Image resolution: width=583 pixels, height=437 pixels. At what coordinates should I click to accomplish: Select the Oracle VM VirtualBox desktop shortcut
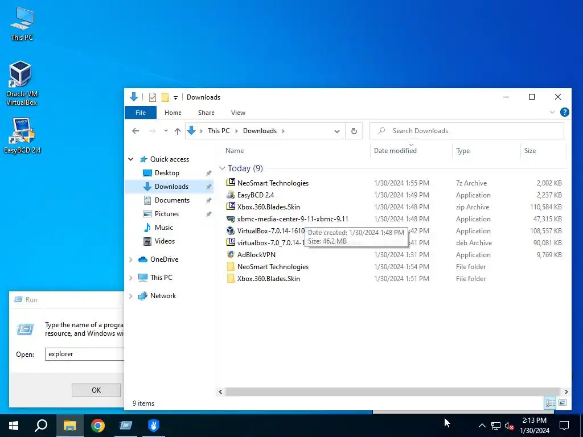21,83
